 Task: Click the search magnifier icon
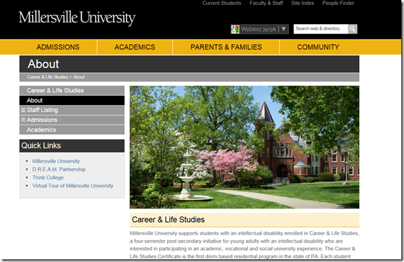pos(352,29)
